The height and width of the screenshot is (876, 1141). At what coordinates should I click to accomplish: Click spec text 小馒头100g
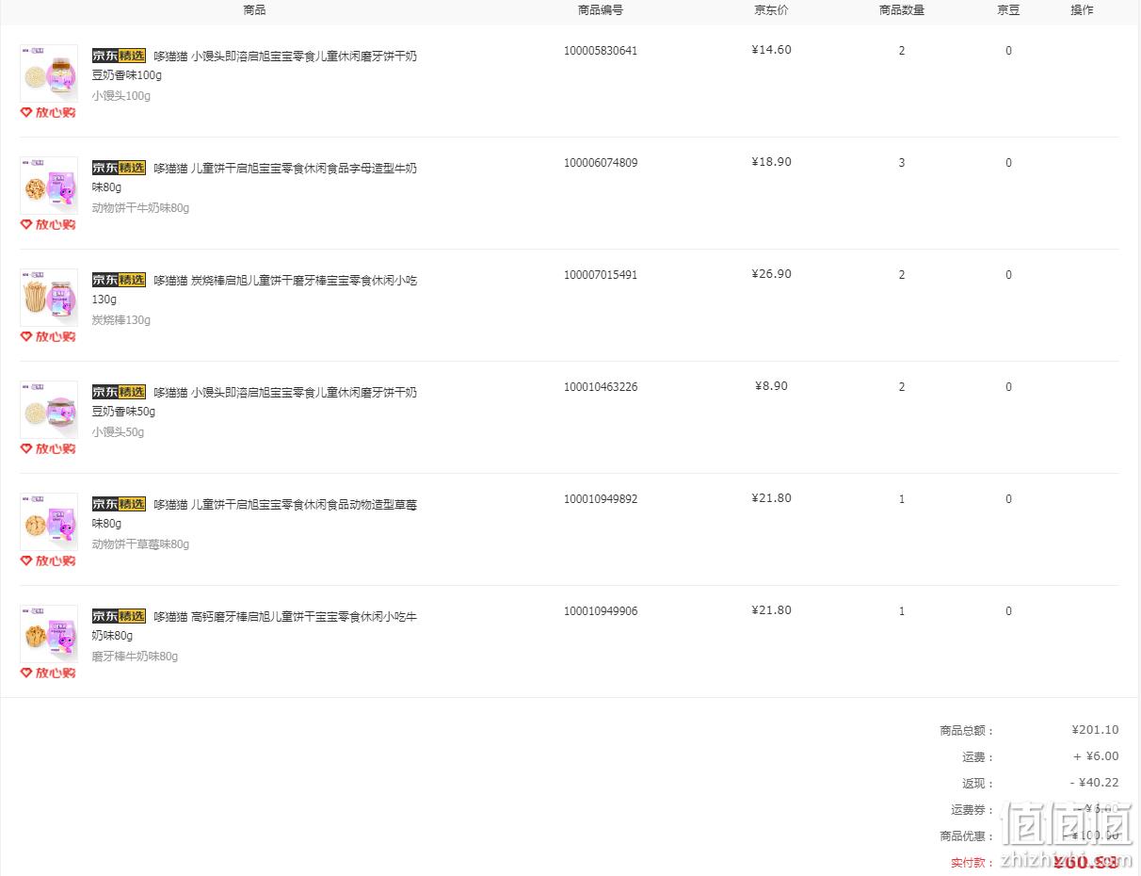click(x=121, y=96)
